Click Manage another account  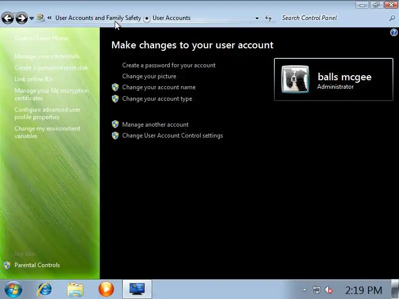(x=155, y=125)
